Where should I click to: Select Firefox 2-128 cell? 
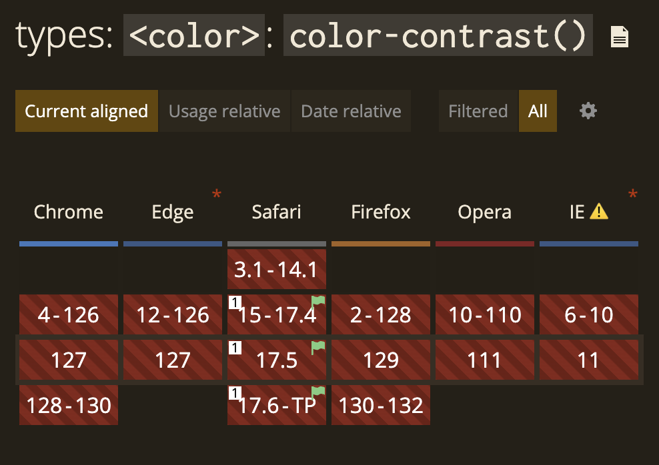tap(381, 314)
